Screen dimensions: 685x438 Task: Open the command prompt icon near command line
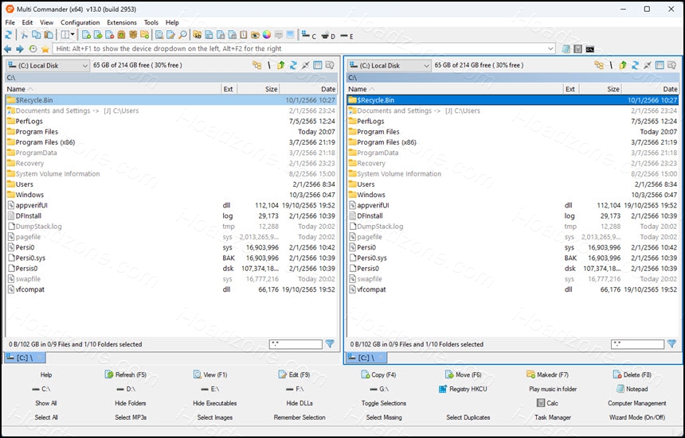click(589, 48)
